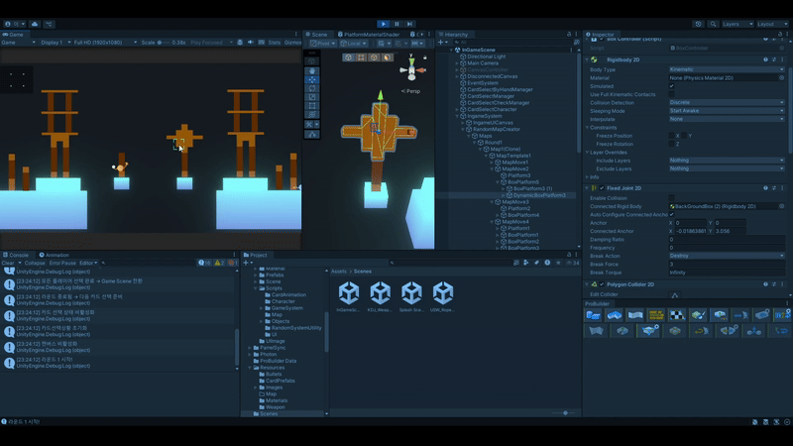
Task: Switch to the Game tab
Action: (x=13, y=35)
